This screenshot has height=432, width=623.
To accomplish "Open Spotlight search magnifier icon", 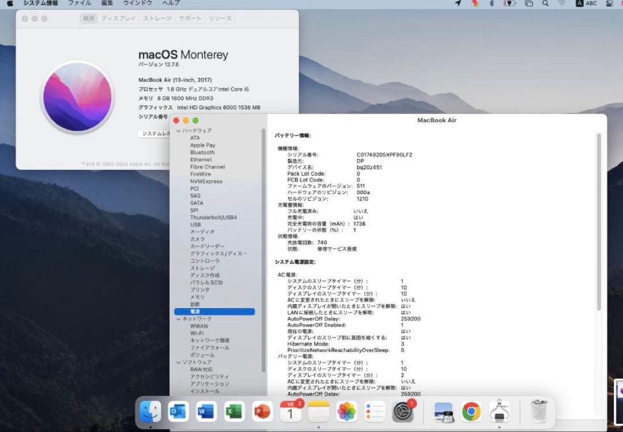I will 546,3.
